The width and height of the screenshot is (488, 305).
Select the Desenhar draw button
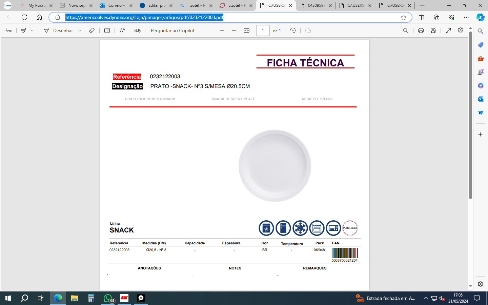coord(59,30)
